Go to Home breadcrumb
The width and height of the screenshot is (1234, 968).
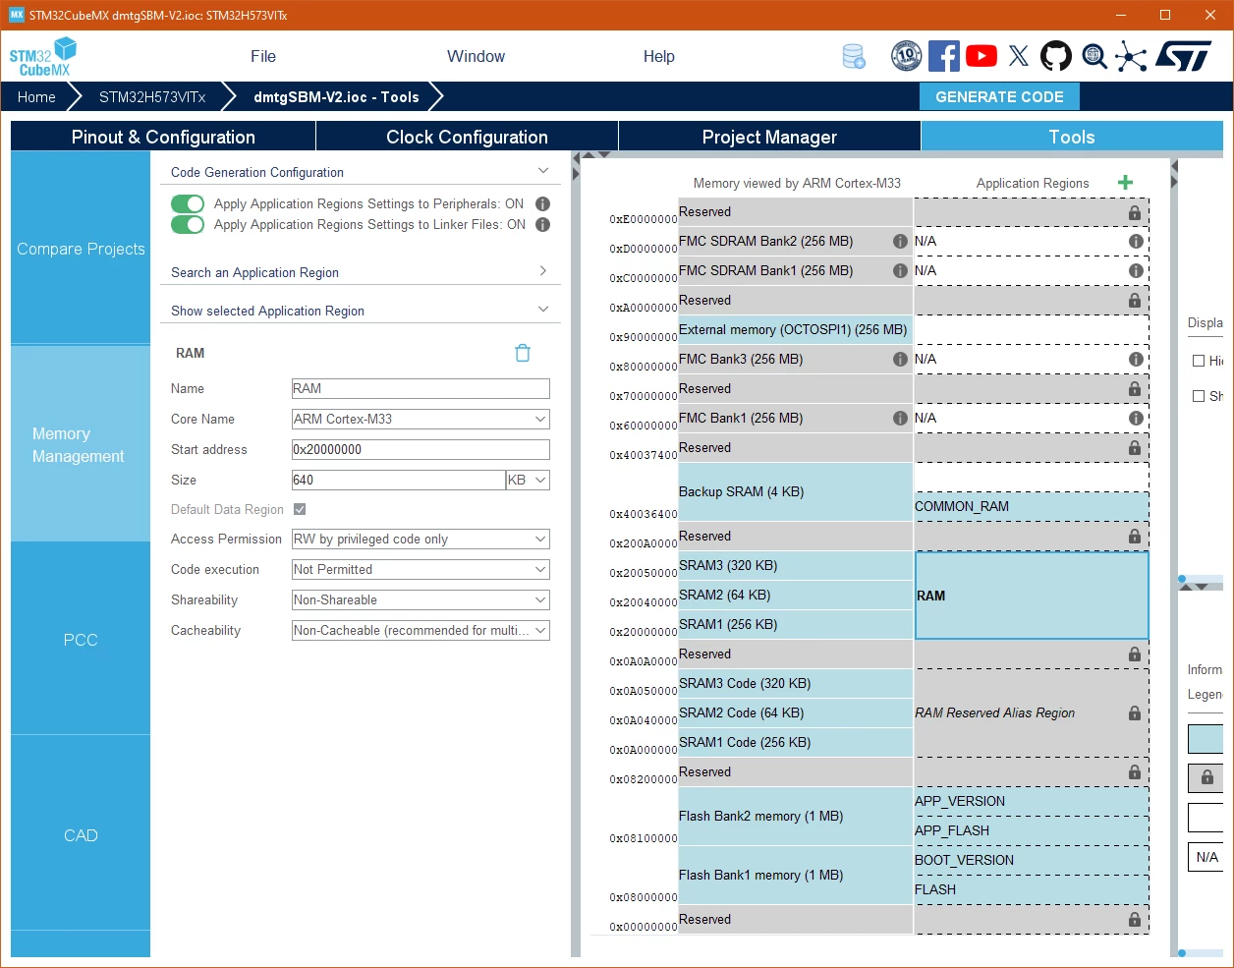click(36, 96)
